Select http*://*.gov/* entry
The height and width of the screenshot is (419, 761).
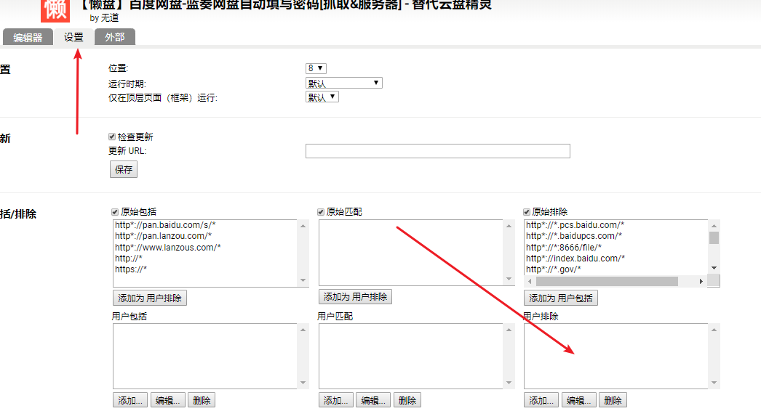click(553, 269)
